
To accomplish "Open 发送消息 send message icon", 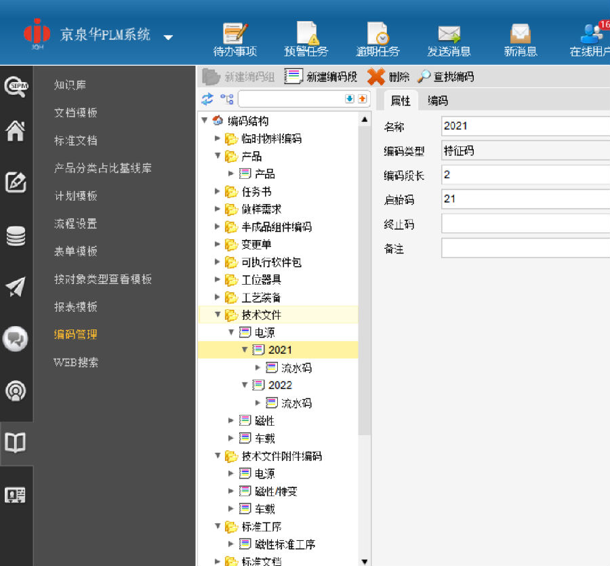I will pyautogui.click(x=449, y=39).
